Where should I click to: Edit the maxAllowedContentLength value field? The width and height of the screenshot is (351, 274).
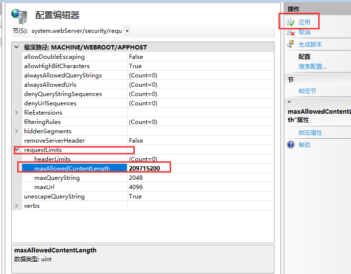(147, 168)
